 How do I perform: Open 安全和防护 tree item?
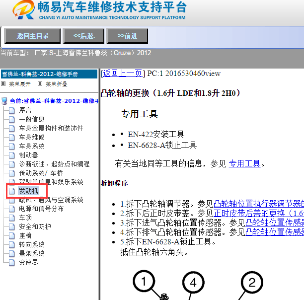[x=35, y=226]
